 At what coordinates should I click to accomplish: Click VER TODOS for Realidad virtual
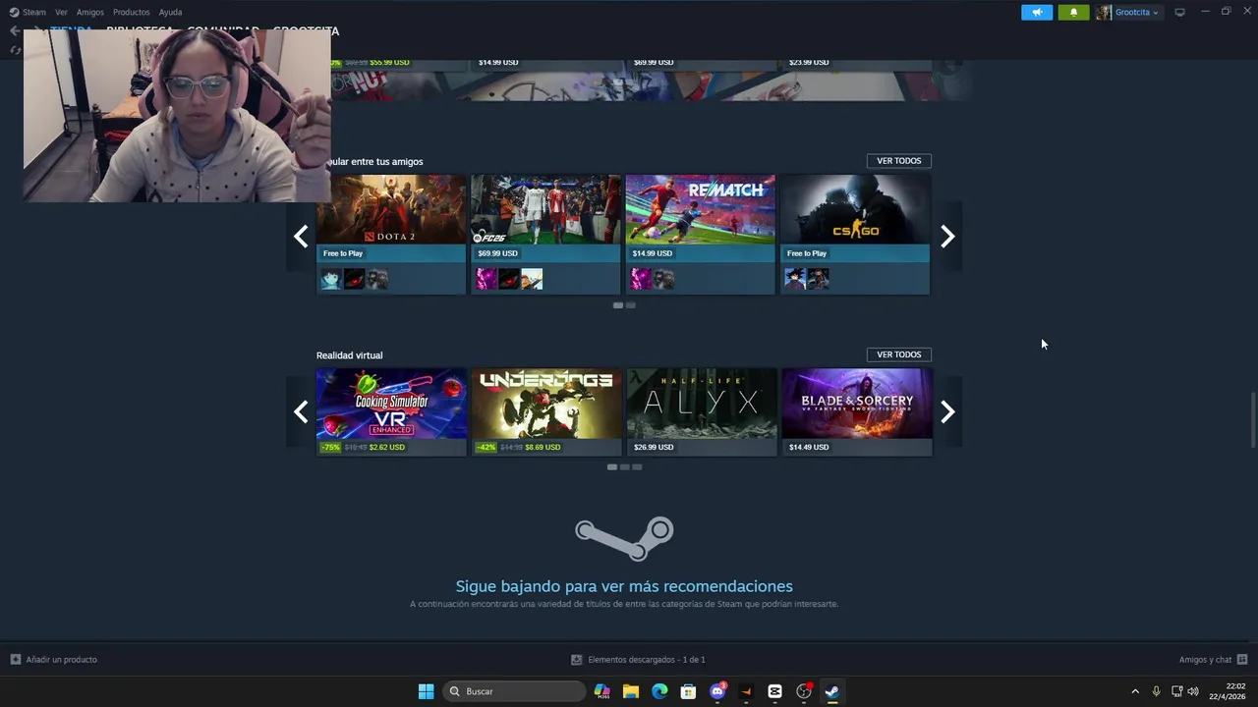point(898,354)
